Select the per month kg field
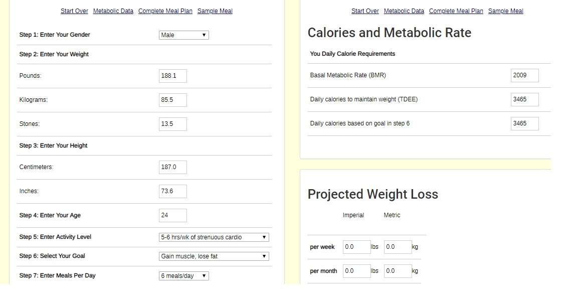The width and height of the screenshot is (568, 298). (x=398, y=271)
